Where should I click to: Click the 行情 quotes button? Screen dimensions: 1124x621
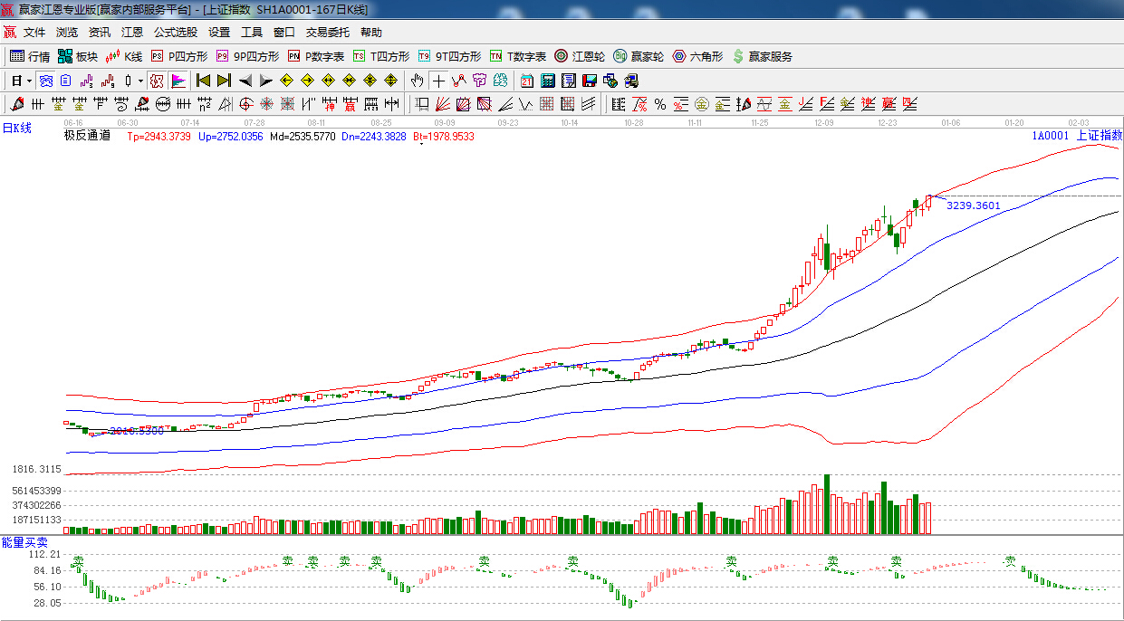[30, 56]
